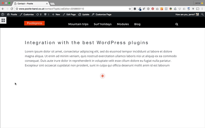The height and width of the screenshot is (128, 205).
Task: Open the Modules nav item
Action: pyautogui.click(x=123, y=24)
